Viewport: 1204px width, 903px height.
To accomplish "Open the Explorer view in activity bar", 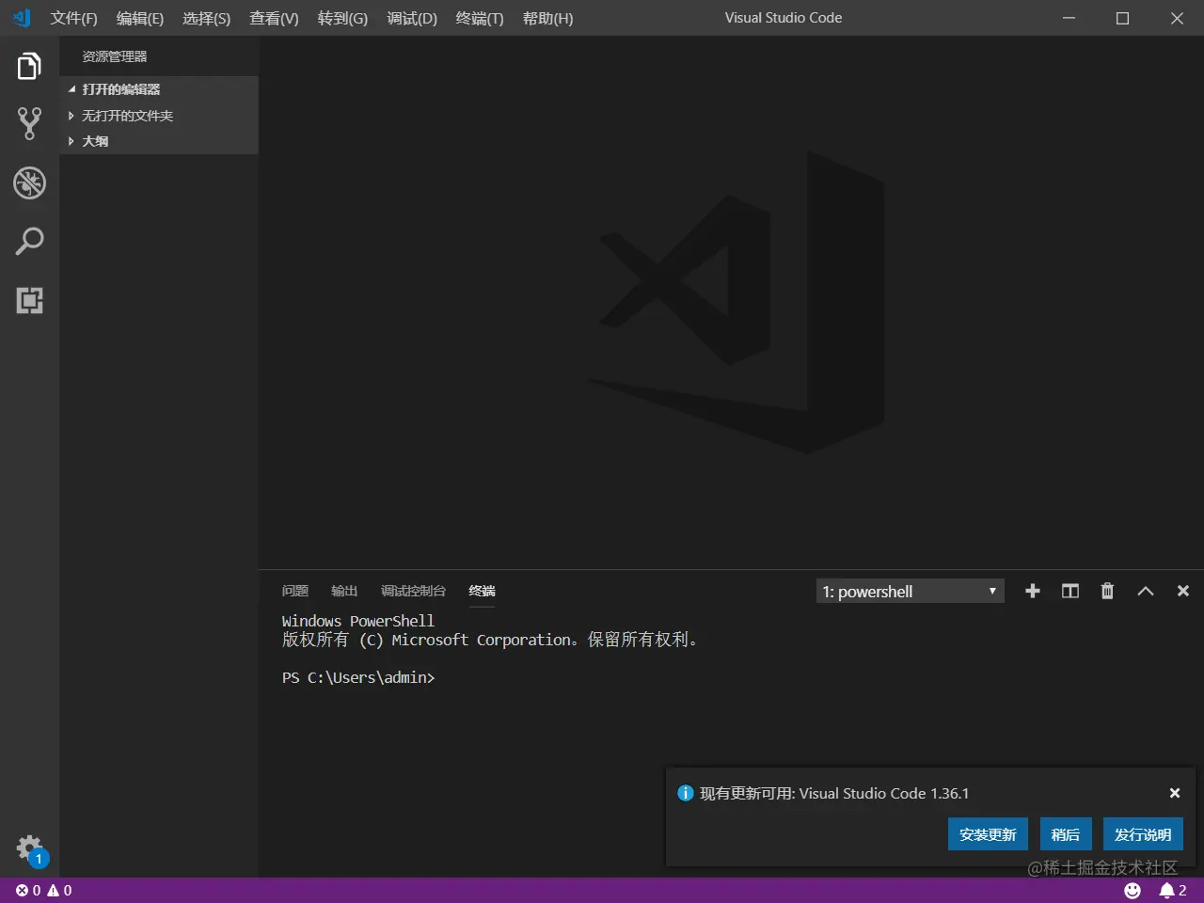I will [29, 66].
